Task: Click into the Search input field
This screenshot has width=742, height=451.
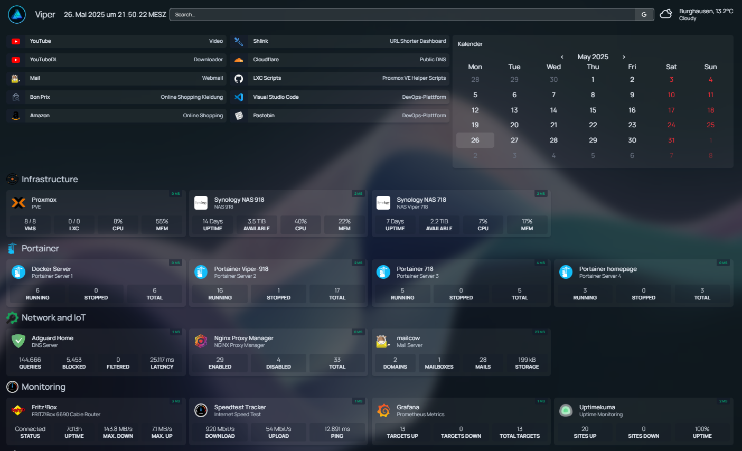Action: pos(401,15)
